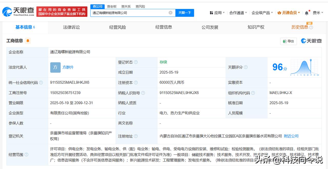This screenshot has width=328, height=169.
Task: Click approval date value in 核准日期 row
Action: pos(279,103)
